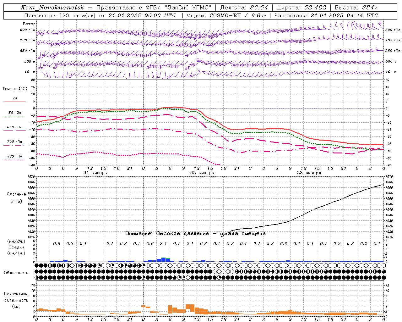The width and height of the screenshot is (402, 322).
Task: Click the Облачность panel label
Action: [x=16, y=273]
